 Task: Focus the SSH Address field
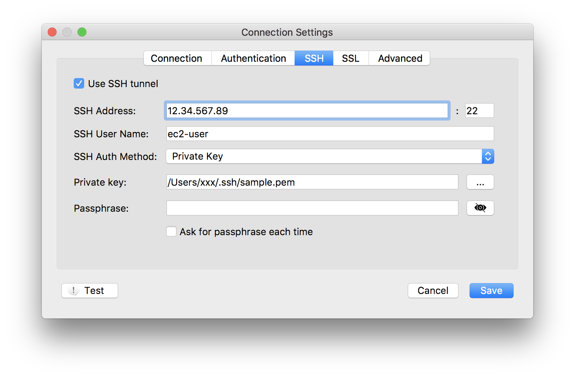click(x=307, y=111)
